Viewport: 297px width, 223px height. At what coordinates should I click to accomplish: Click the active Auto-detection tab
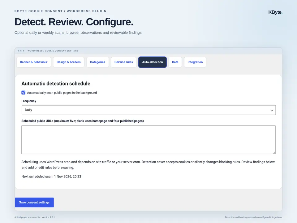point(153,62)
